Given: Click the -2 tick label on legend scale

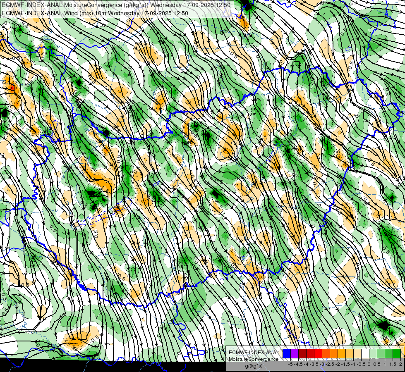Looking at the screenshot, I should tap(338, 364).
